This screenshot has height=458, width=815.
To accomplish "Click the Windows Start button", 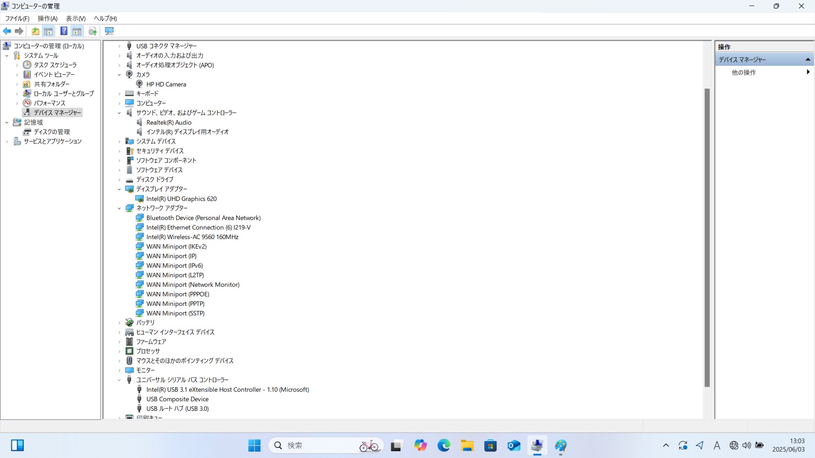I will (254, 445).
